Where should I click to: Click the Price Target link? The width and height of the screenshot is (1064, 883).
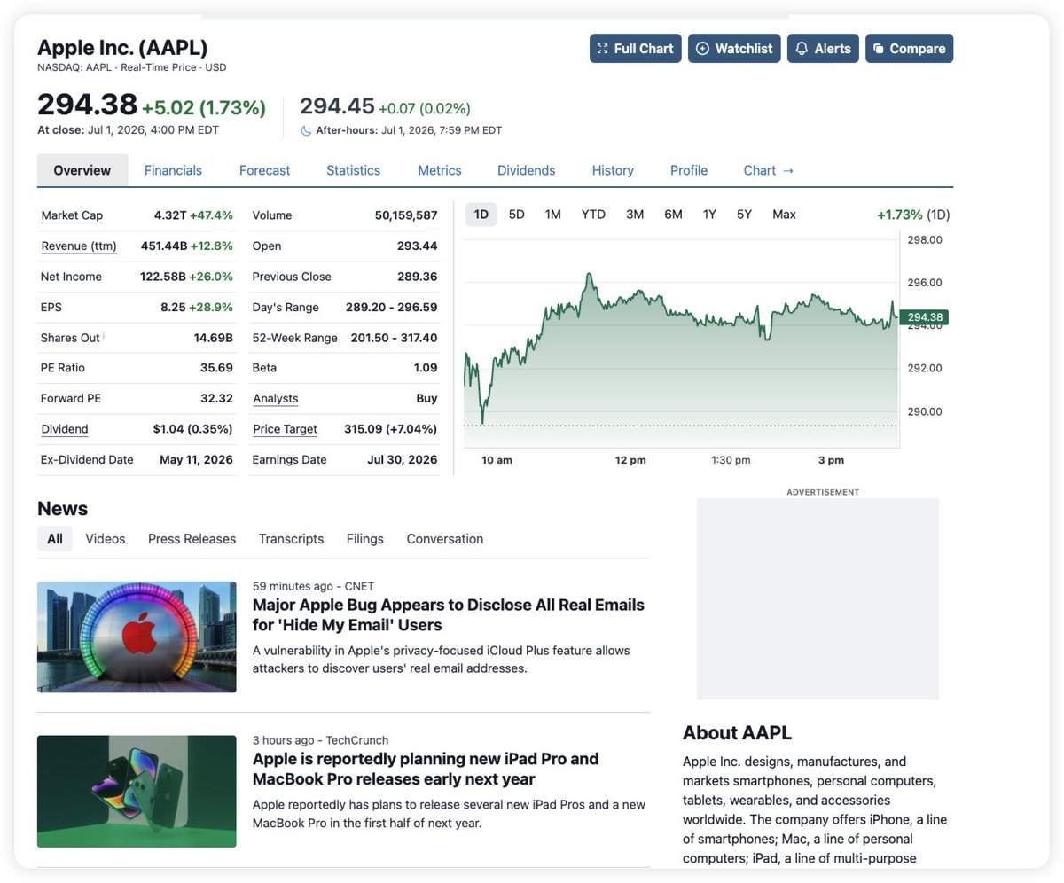[285, 429]
